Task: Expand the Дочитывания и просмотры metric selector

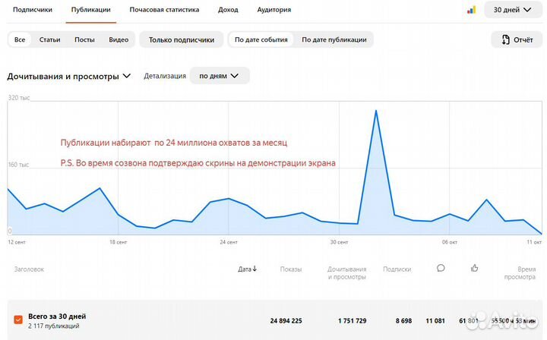Action: click(x=68, y=77)
